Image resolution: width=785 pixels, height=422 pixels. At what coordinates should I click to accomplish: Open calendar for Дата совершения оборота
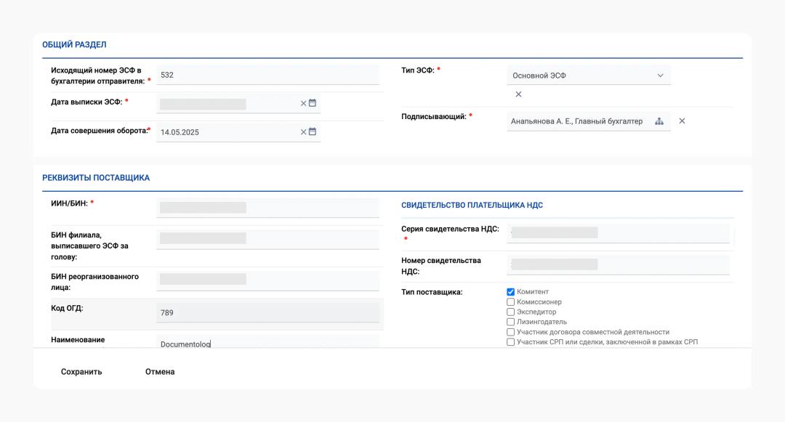tap(313, 131)
